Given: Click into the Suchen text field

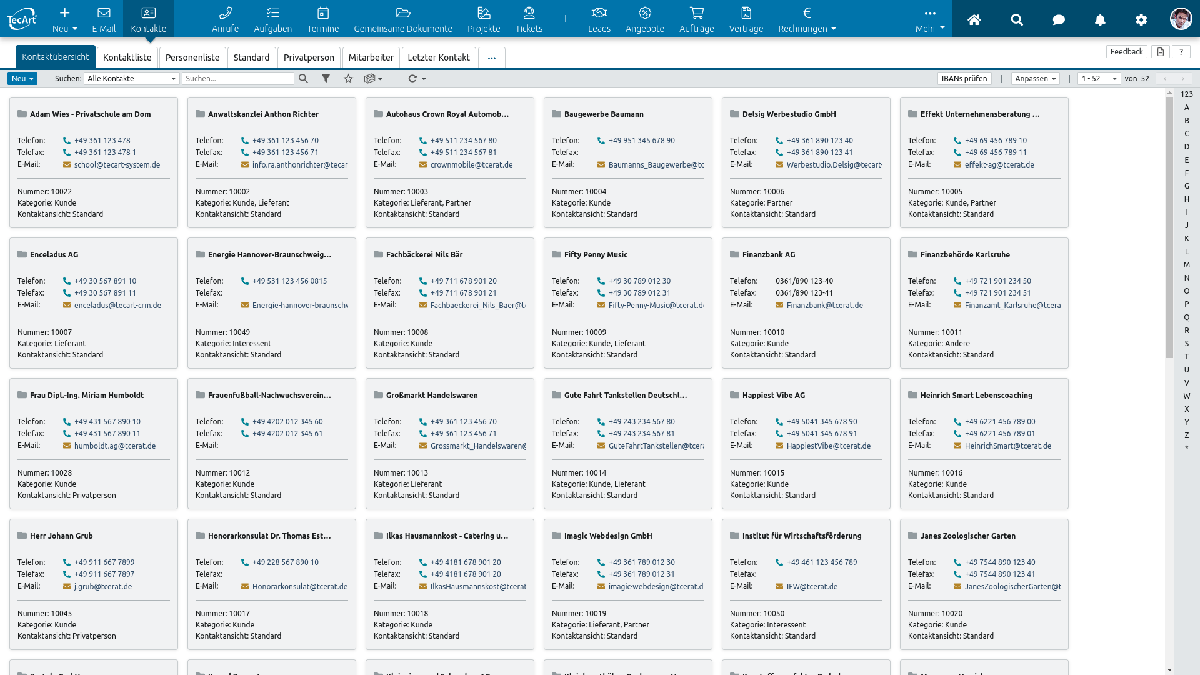Looking at the screenshot, I should point(237,79).
